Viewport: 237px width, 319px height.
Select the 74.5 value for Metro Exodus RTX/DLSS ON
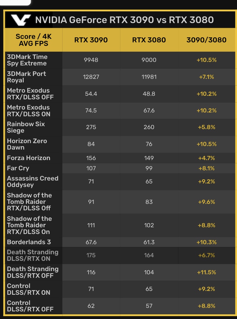tap(91, 110)
